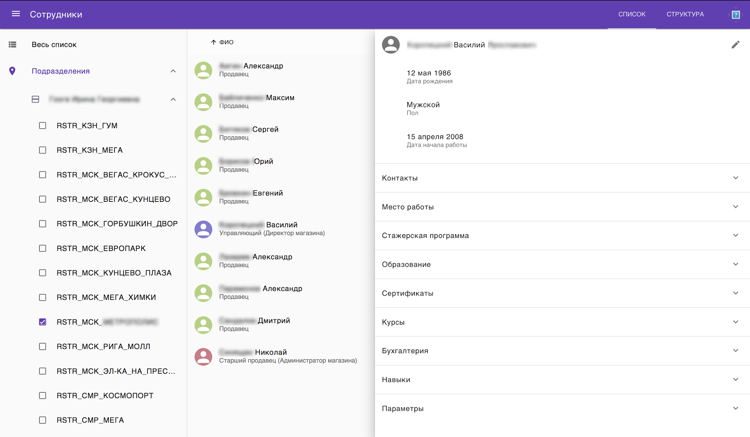Click start date 15 апреля 2008
Viewport: 750px width, 437px height.
435,137
